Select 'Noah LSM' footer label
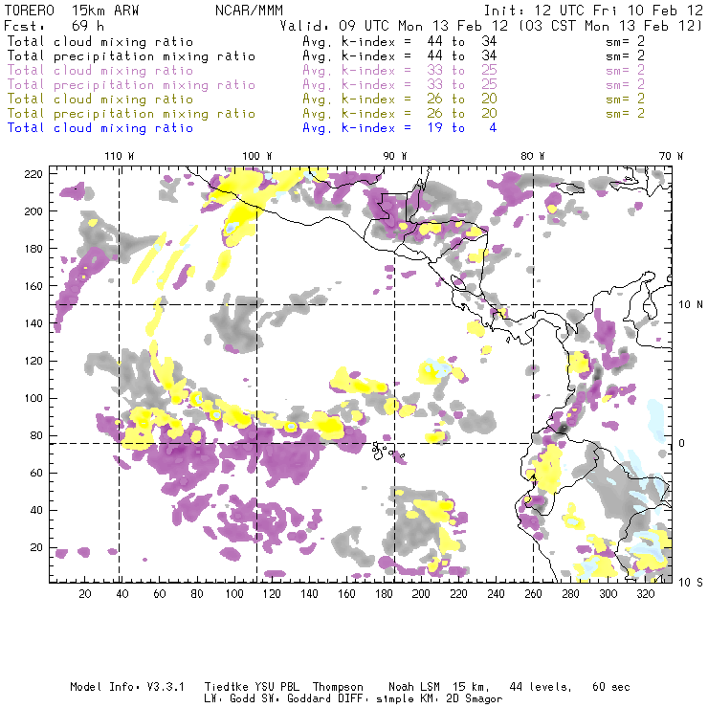Screen dimensions: 708x708 [x=414, y=687]
